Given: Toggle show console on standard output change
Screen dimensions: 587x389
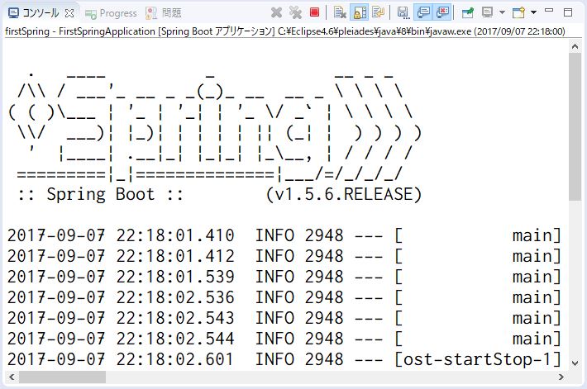Looking at the screenshot, I should (x=423, y=12).
